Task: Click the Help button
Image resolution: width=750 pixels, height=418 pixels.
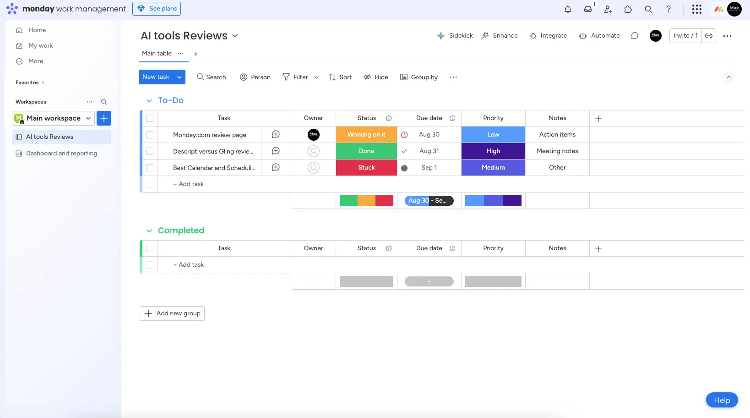Action: coord(722,400)
